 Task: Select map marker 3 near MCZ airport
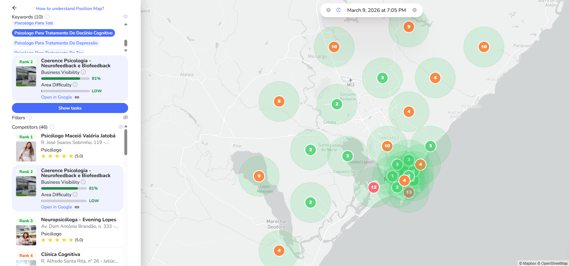point(382,78)
